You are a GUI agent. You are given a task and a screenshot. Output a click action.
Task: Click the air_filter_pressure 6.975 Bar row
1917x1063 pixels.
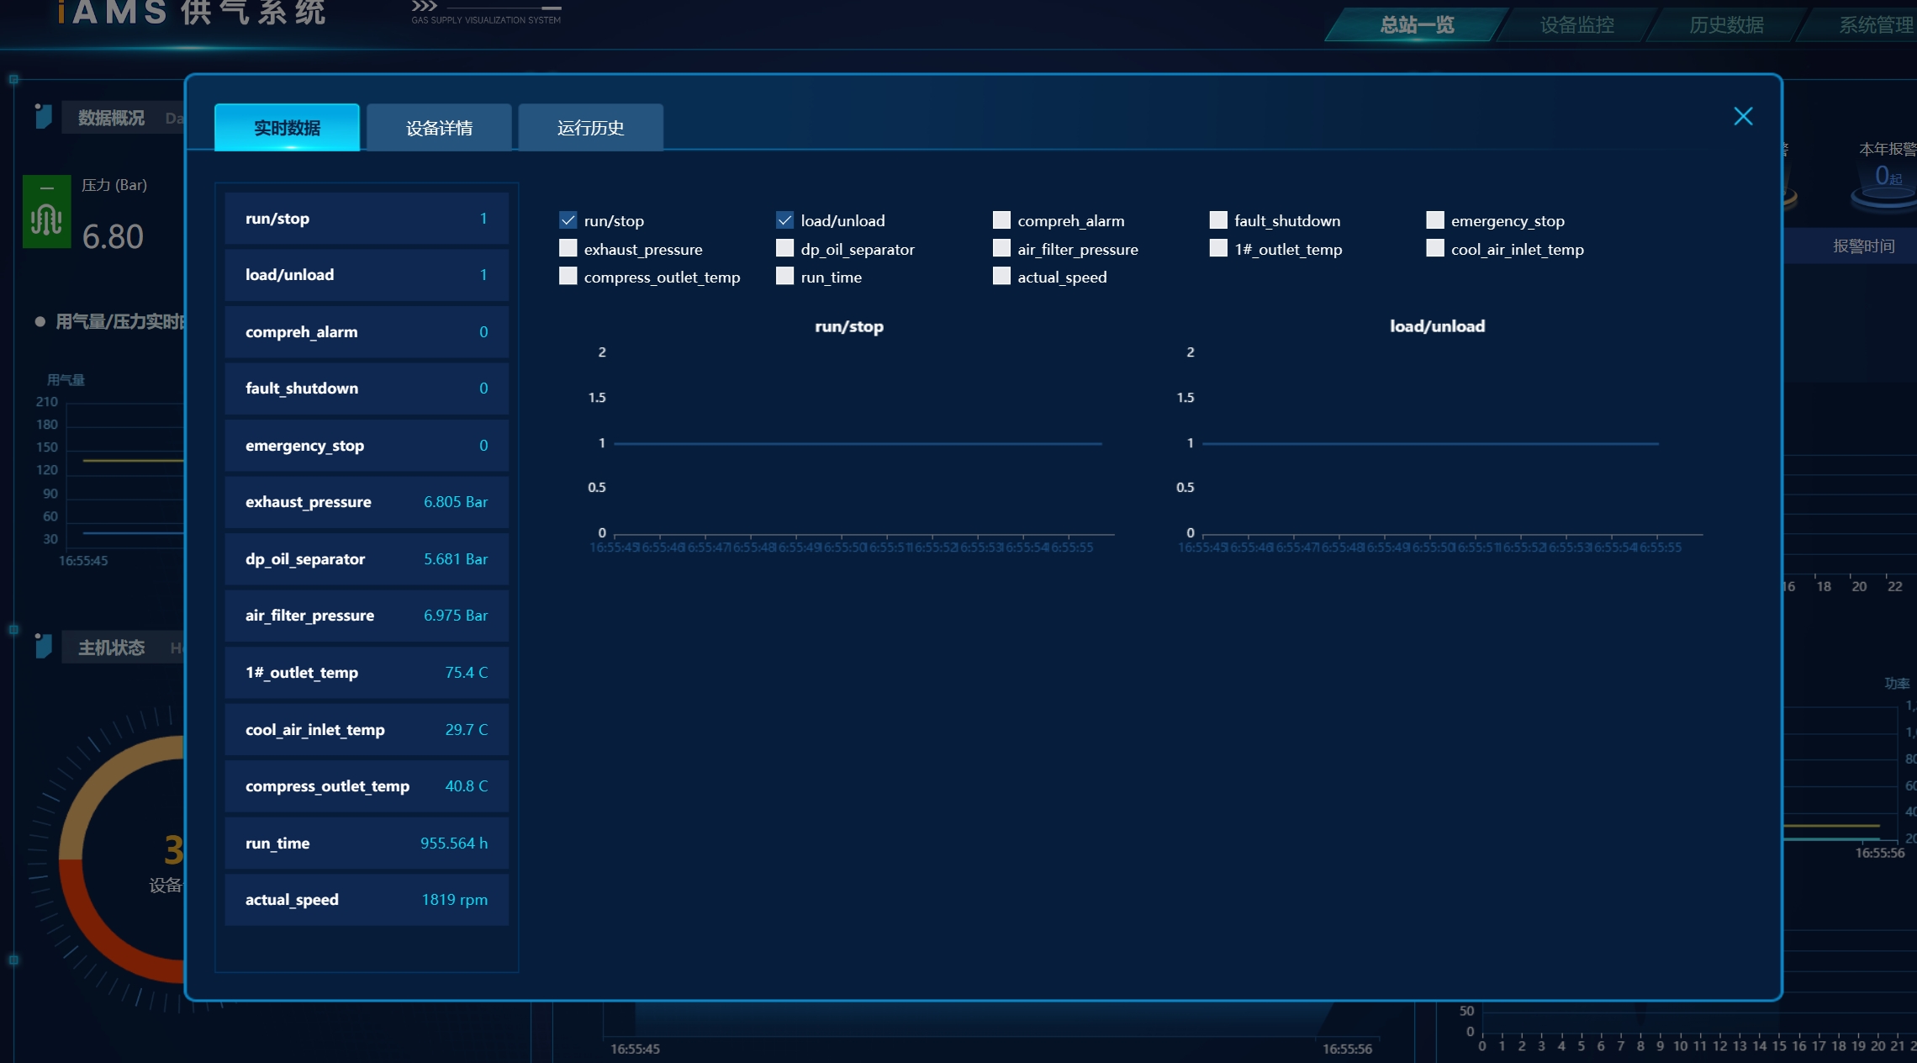[367, 616]
